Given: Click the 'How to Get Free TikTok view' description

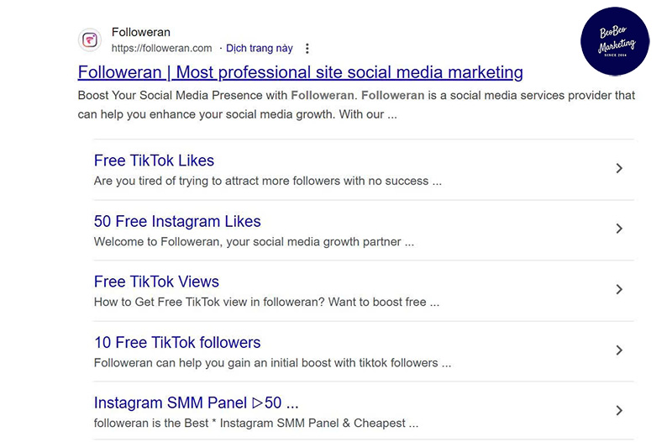Looking at the screenshot, I should [266, 302].
